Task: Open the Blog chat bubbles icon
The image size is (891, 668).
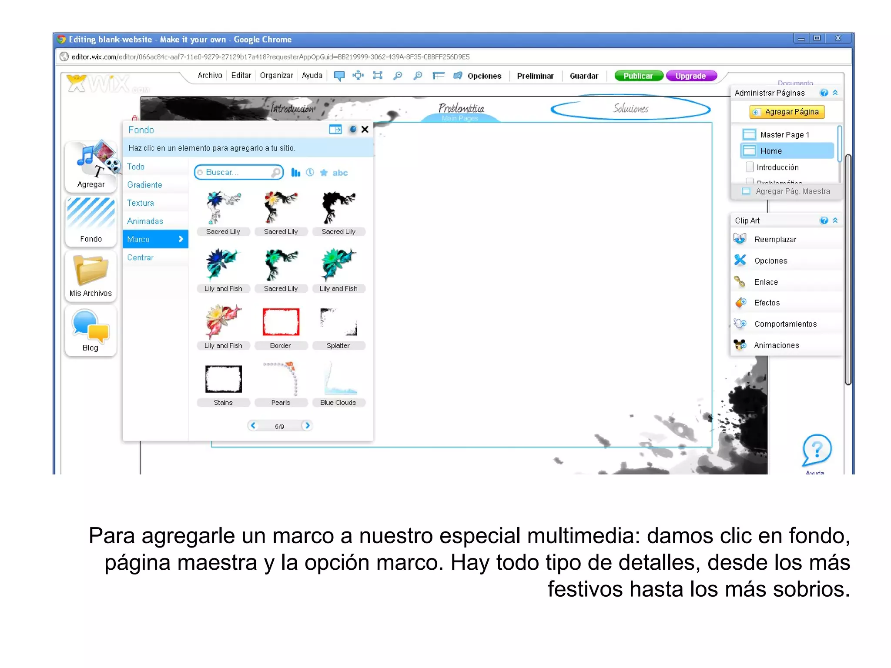Action: point(91,330)
